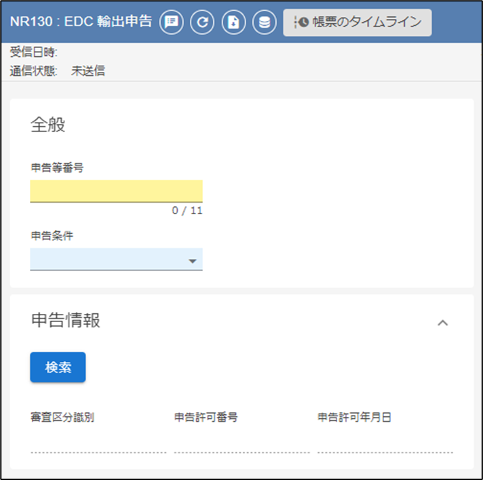Click the NR130 : EDC 輸出申告 title

(81, 22)
